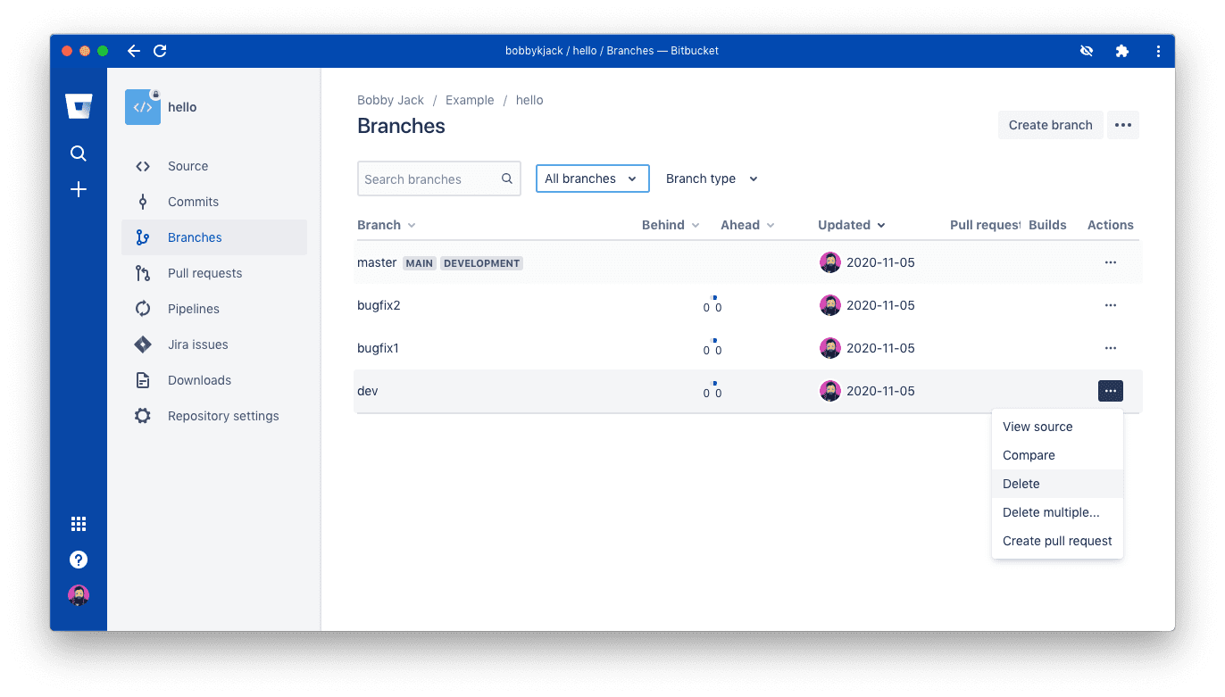Open the user avatar at sidebar bottom
This screenshot has width=1225, height=697.
coord(79,595)
